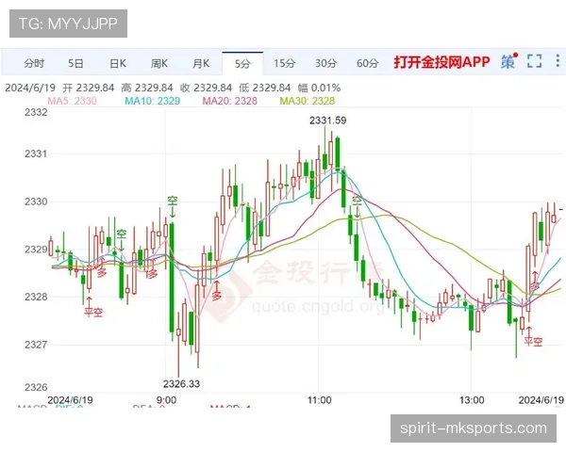
Task: Click the 2326.33 low price label
Action: (x=182, y=384)
